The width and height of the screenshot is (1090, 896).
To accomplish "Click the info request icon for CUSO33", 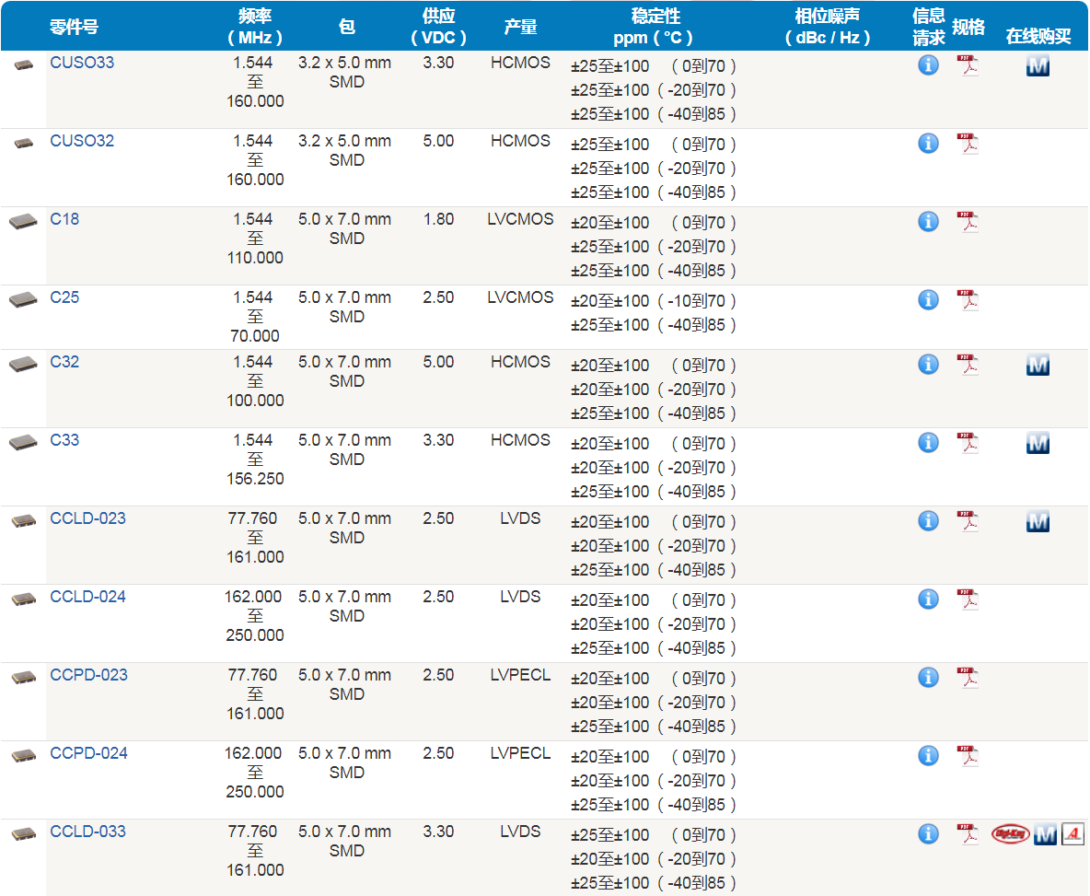I will [x=928, y=65].
